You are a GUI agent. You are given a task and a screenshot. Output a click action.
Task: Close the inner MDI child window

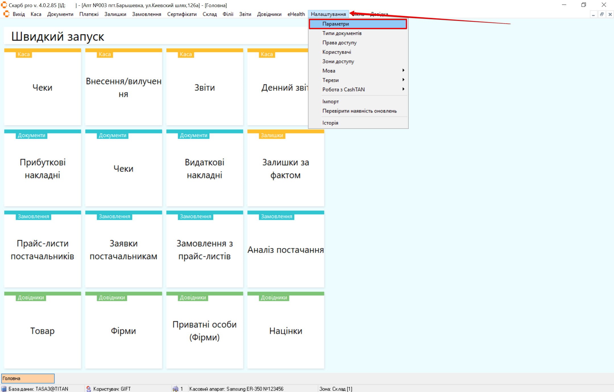[x=610, y=14]
